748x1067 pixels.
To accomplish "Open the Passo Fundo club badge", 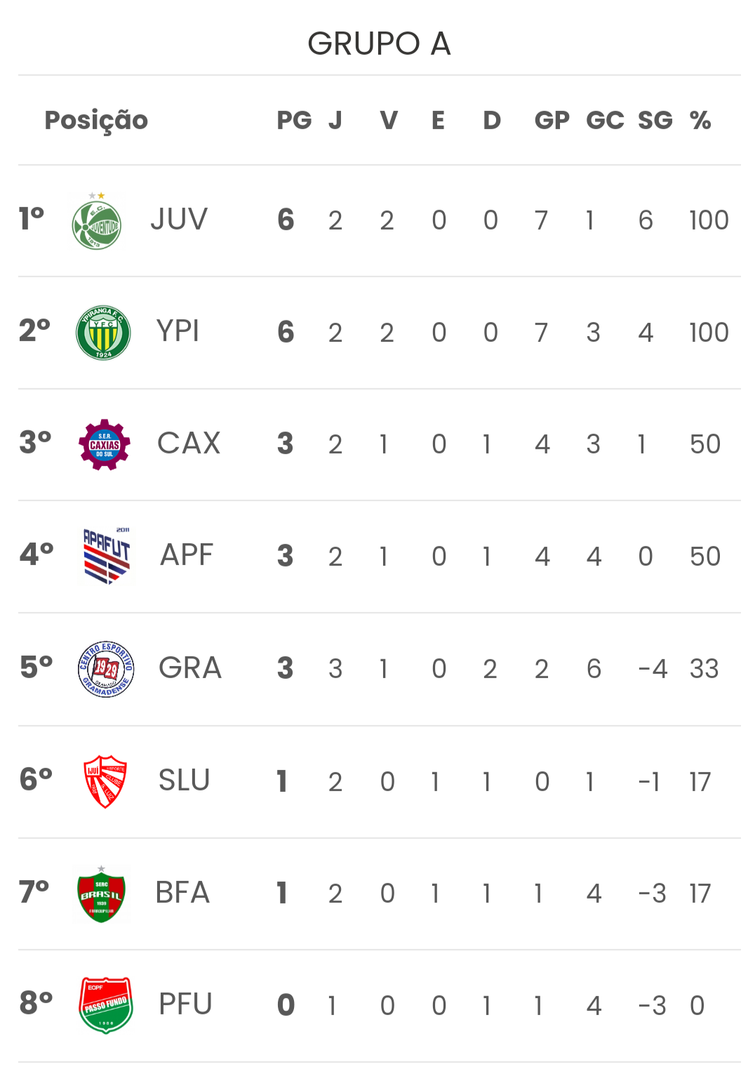I will 106,1005.
